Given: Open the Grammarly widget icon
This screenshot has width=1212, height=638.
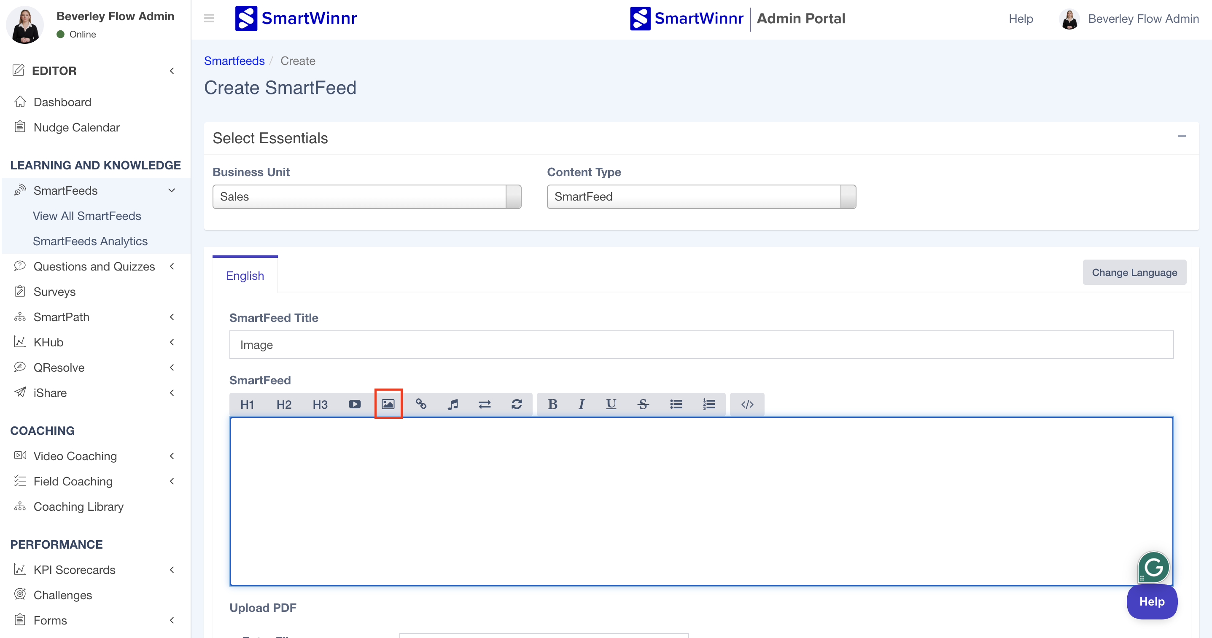Looking at the screenshot, I should pos(1153,567).
